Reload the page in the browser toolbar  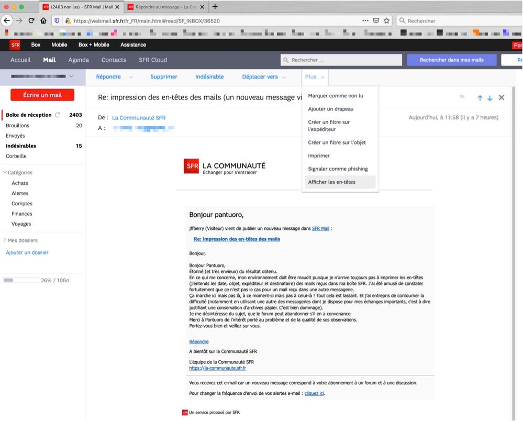coord(31,20)
